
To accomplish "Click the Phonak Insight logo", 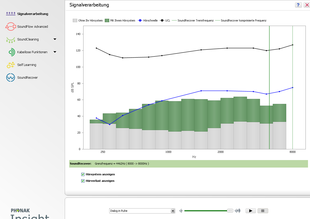I will [x=30, y=214].
